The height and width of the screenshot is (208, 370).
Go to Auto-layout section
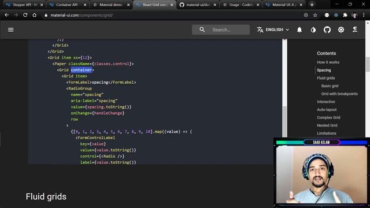coord(327,110)
